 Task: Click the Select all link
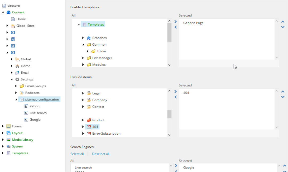pyautogui.click(x=77, y=154)
